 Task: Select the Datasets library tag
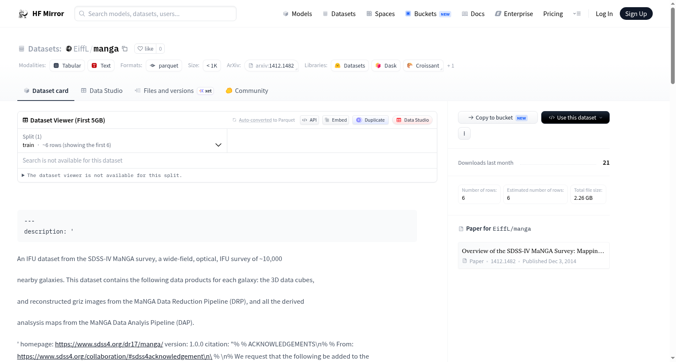point(350,65)
